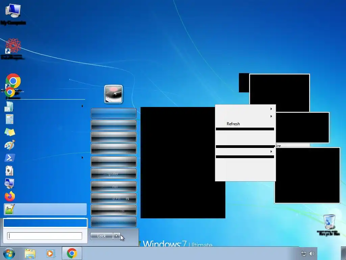
Task: Click the Computer button in Start menu
Action: [x=114, y=174]
